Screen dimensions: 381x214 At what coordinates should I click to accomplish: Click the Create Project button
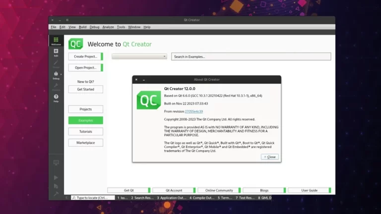point(85,56)
